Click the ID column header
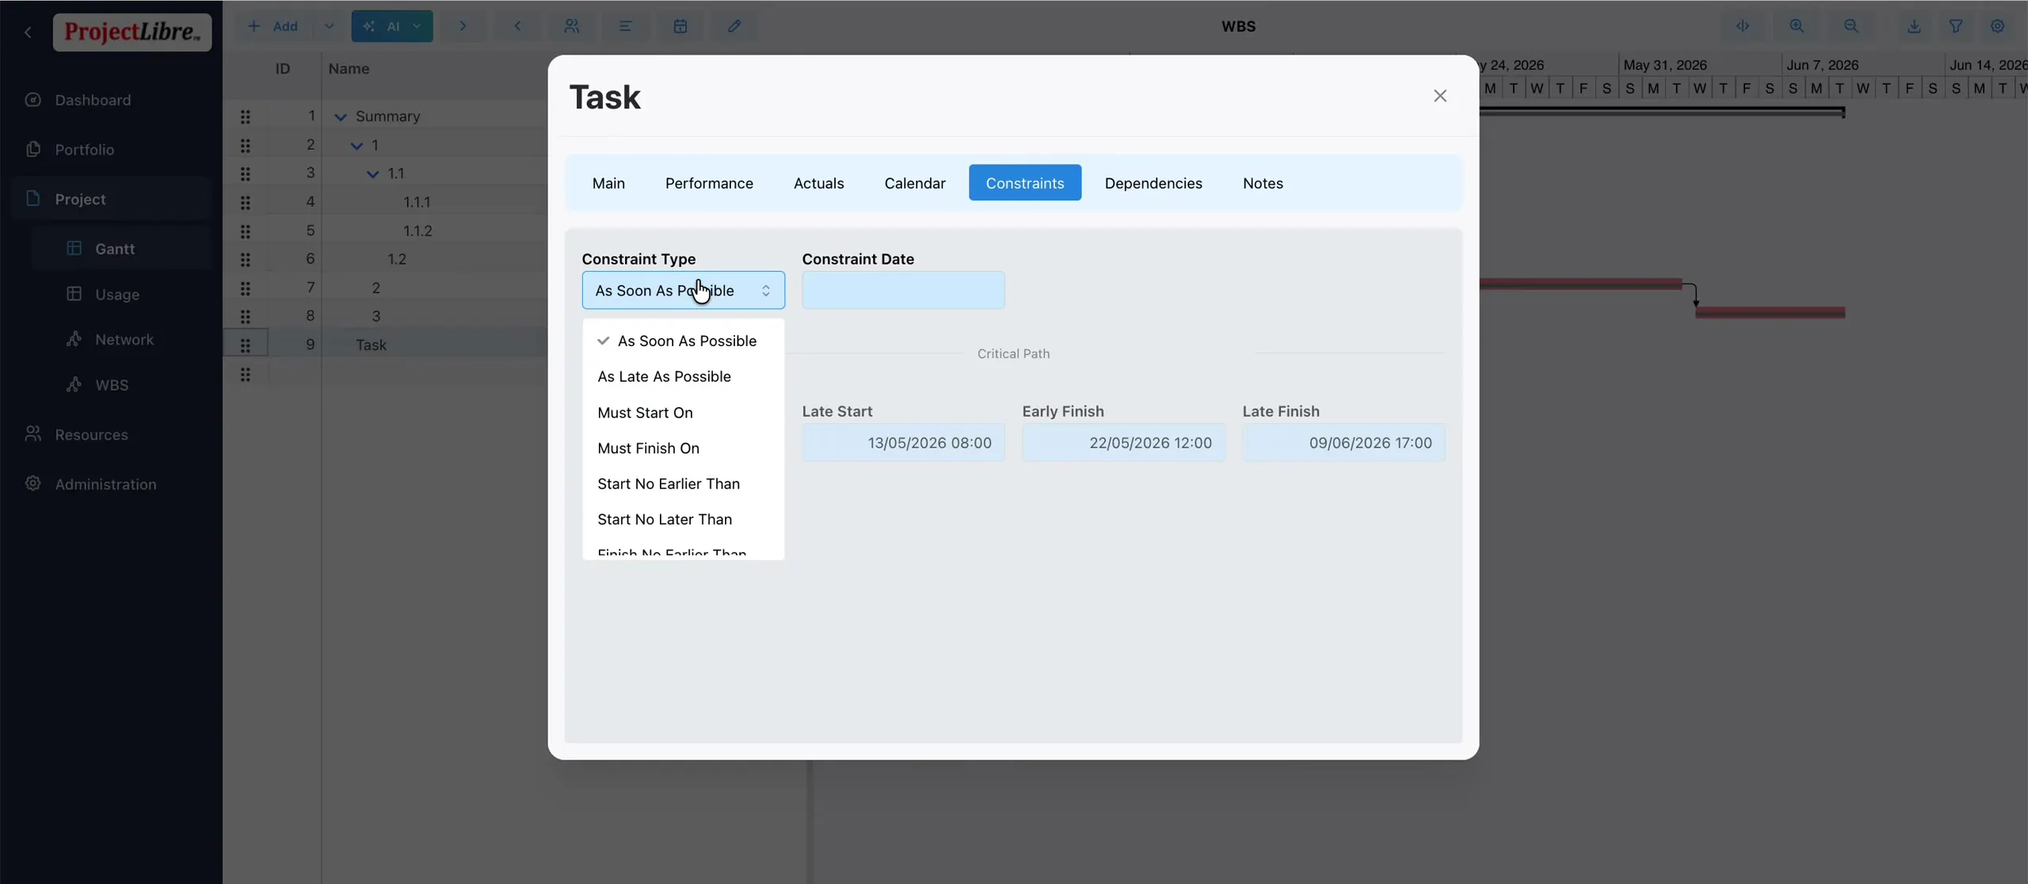This screenshot has width=2028, height=884. pyautogui.click(x=283, y=69)
